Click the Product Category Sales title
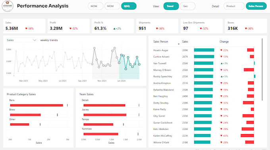 (21, 94)
